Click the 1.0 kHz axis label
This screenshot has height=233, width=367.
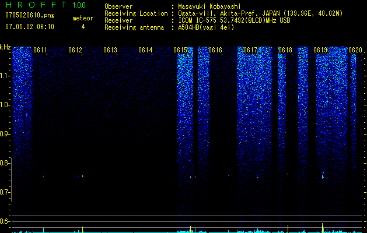click(5, 105)
